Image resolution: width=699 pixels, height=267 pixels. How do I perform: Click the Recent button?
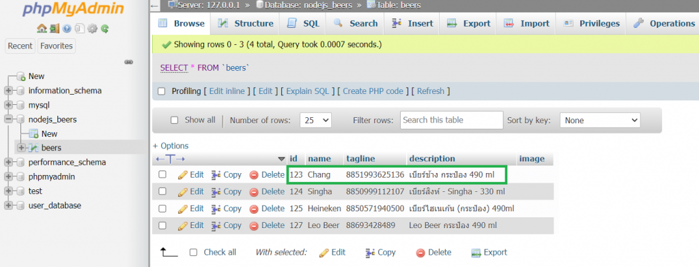tap(20, 46)
